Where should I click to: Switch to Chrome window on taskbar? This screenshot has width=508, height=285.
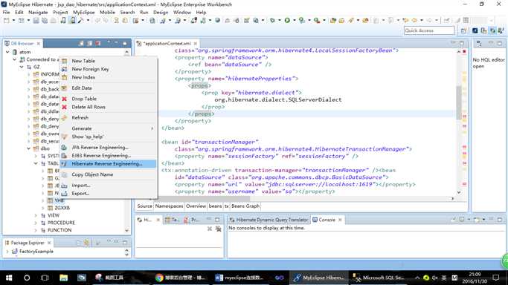tap(180, 278)
